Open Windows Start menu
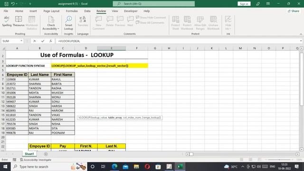Viewport: 304px width, 171px height. point(5,167)
